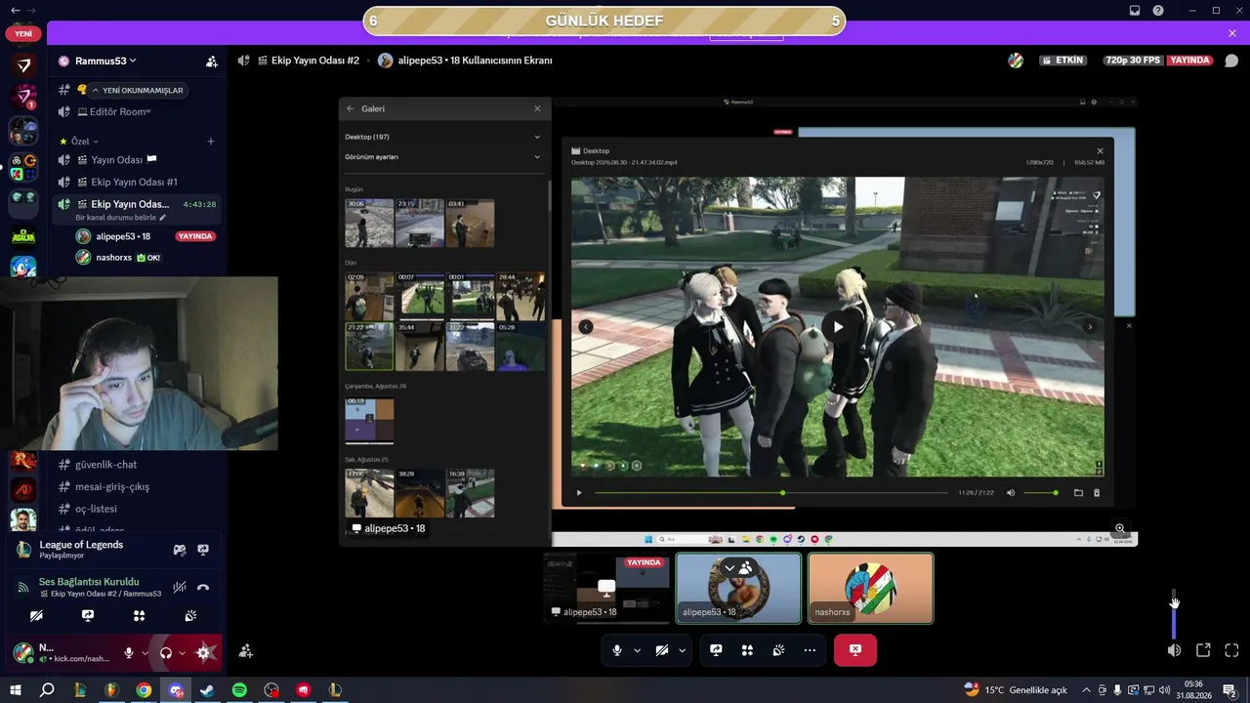Open the soundboard in the left voice panel
1250x703 pixels.
[190, 616]
